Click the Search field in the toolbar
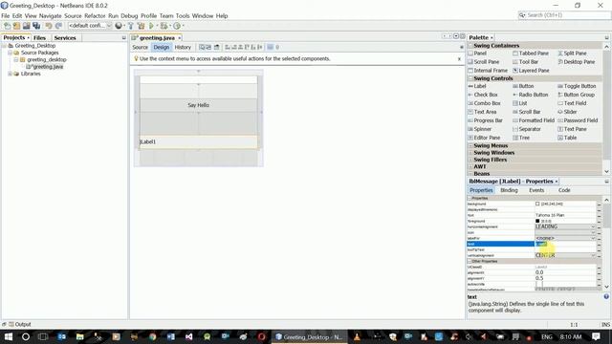Screen dimensions: 612x344 (564, 15)
